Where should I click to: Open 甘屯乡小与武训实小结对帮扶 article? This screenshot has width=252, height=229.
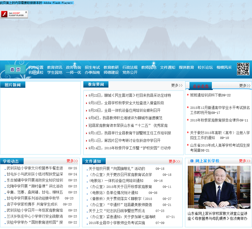tap(35, 174)
